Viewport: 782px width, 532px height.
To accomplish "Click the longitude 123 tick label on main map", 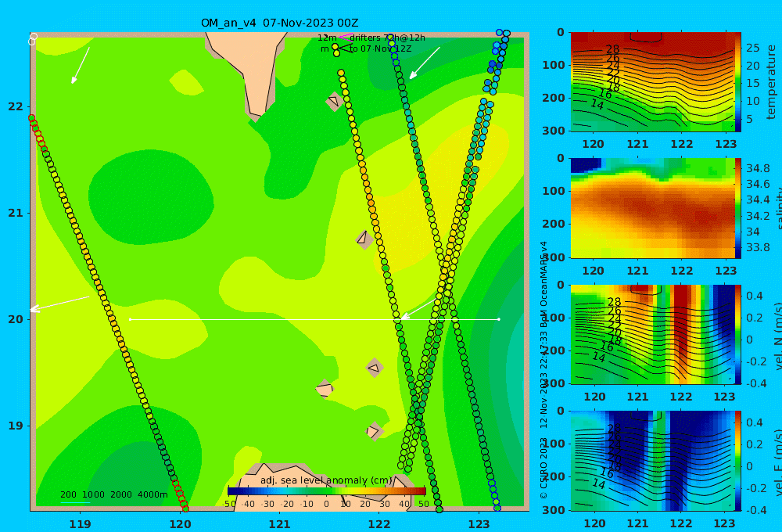I will coord(479,524).
